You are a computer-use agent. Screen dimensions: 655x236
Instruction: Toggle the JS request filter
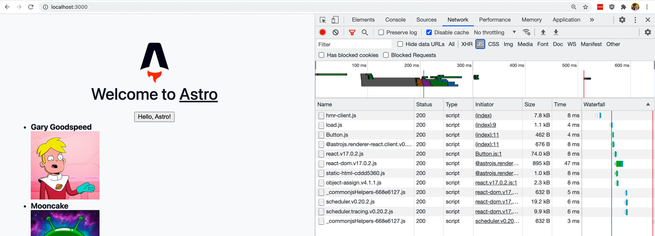[x=480, y=44]
